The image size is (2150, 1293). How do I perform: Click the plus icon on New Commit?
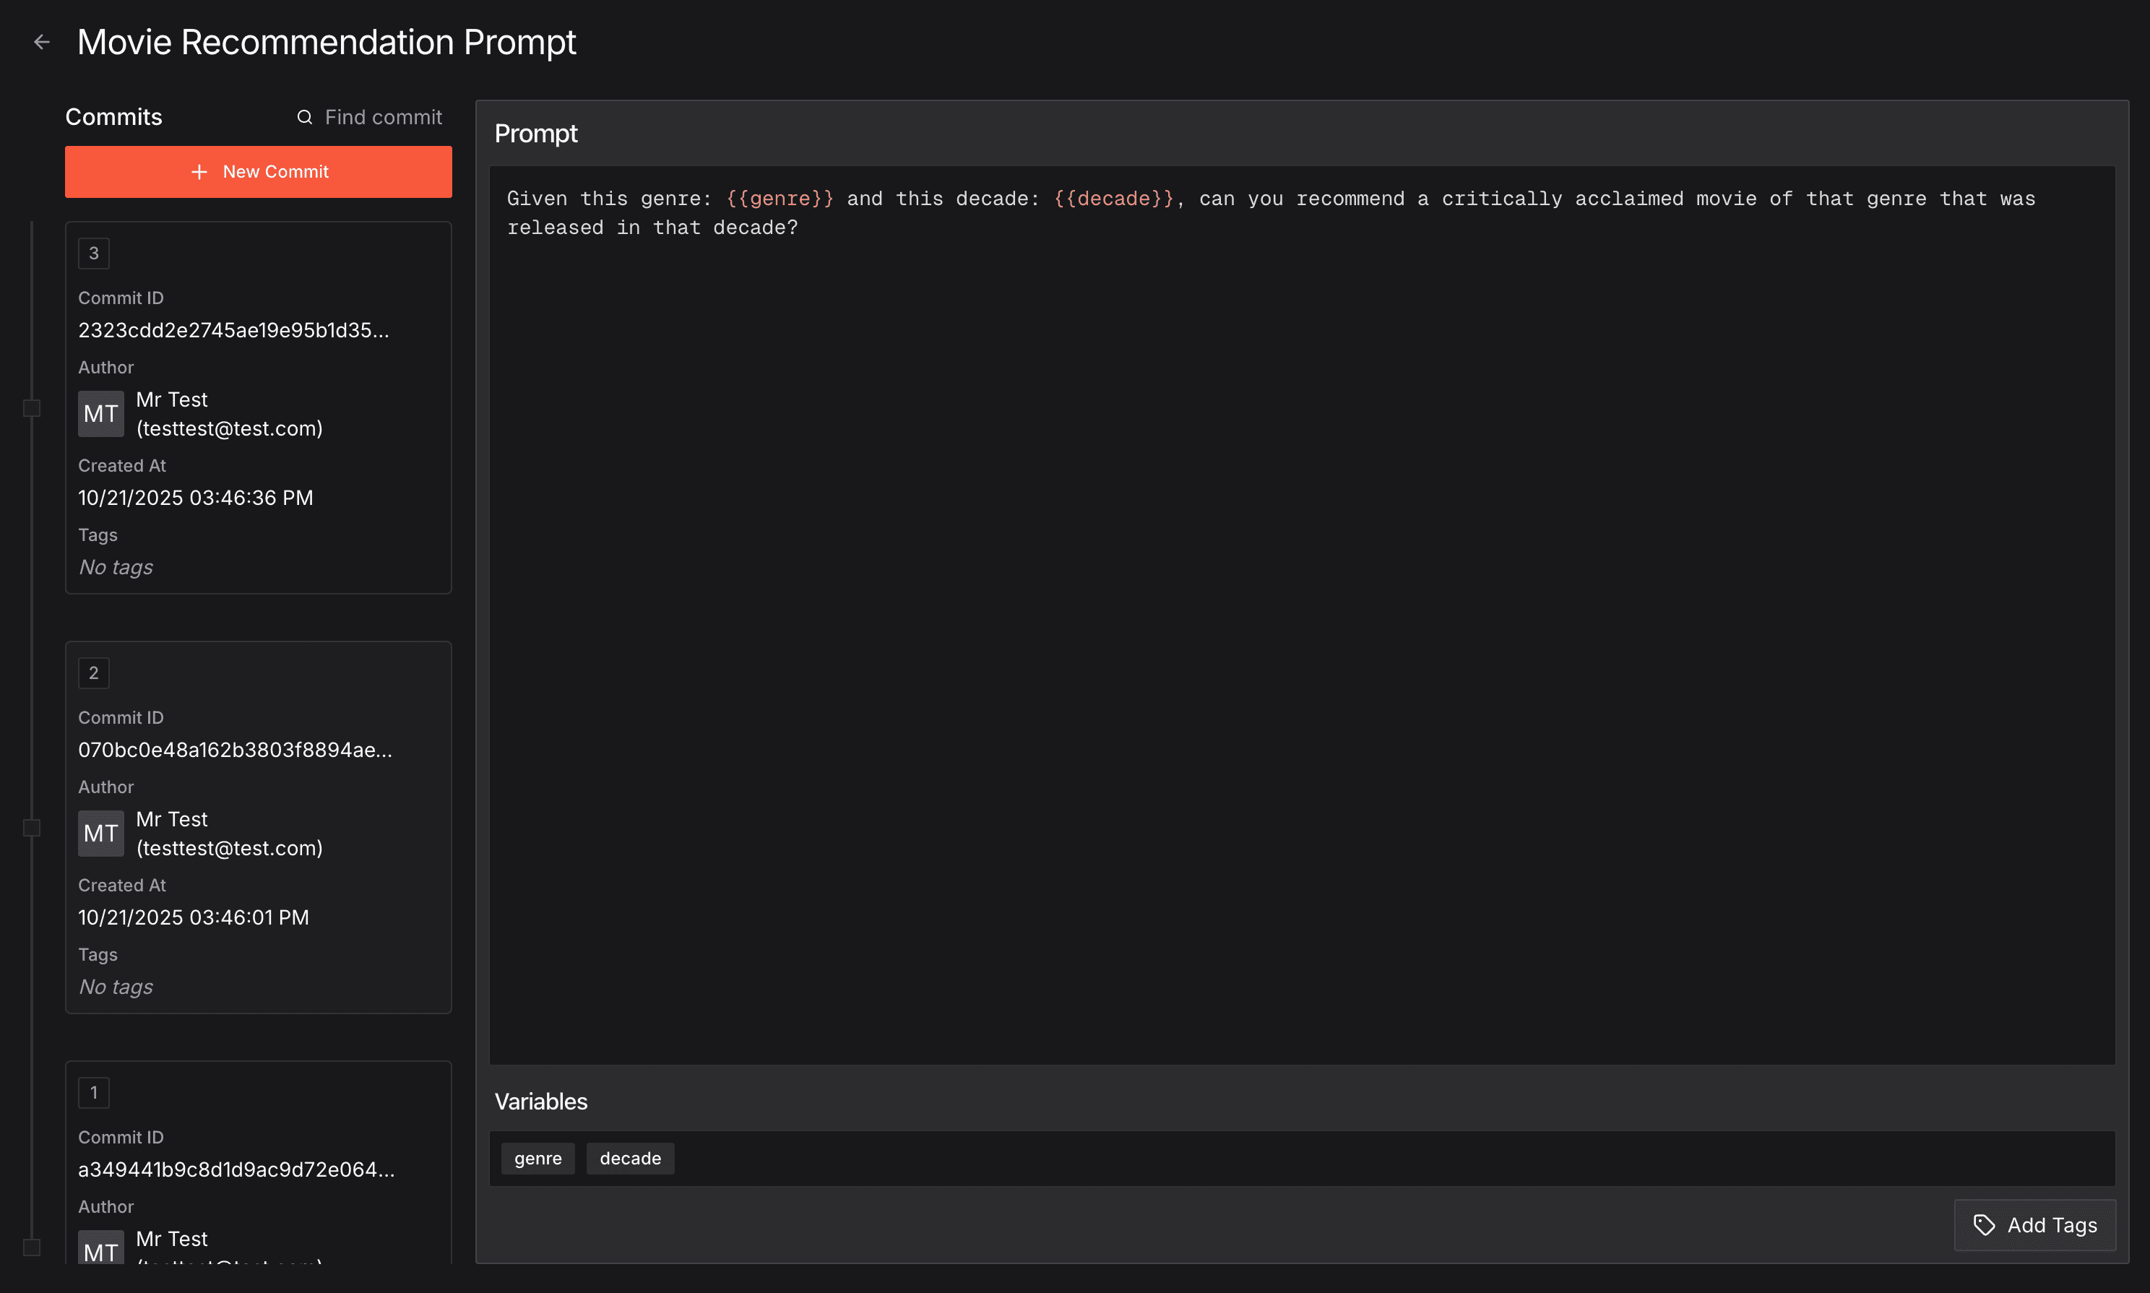[x=199, y=172]
